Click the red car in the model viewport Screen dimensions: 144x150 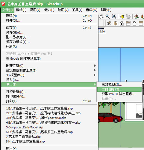click(x=110, y=118)
